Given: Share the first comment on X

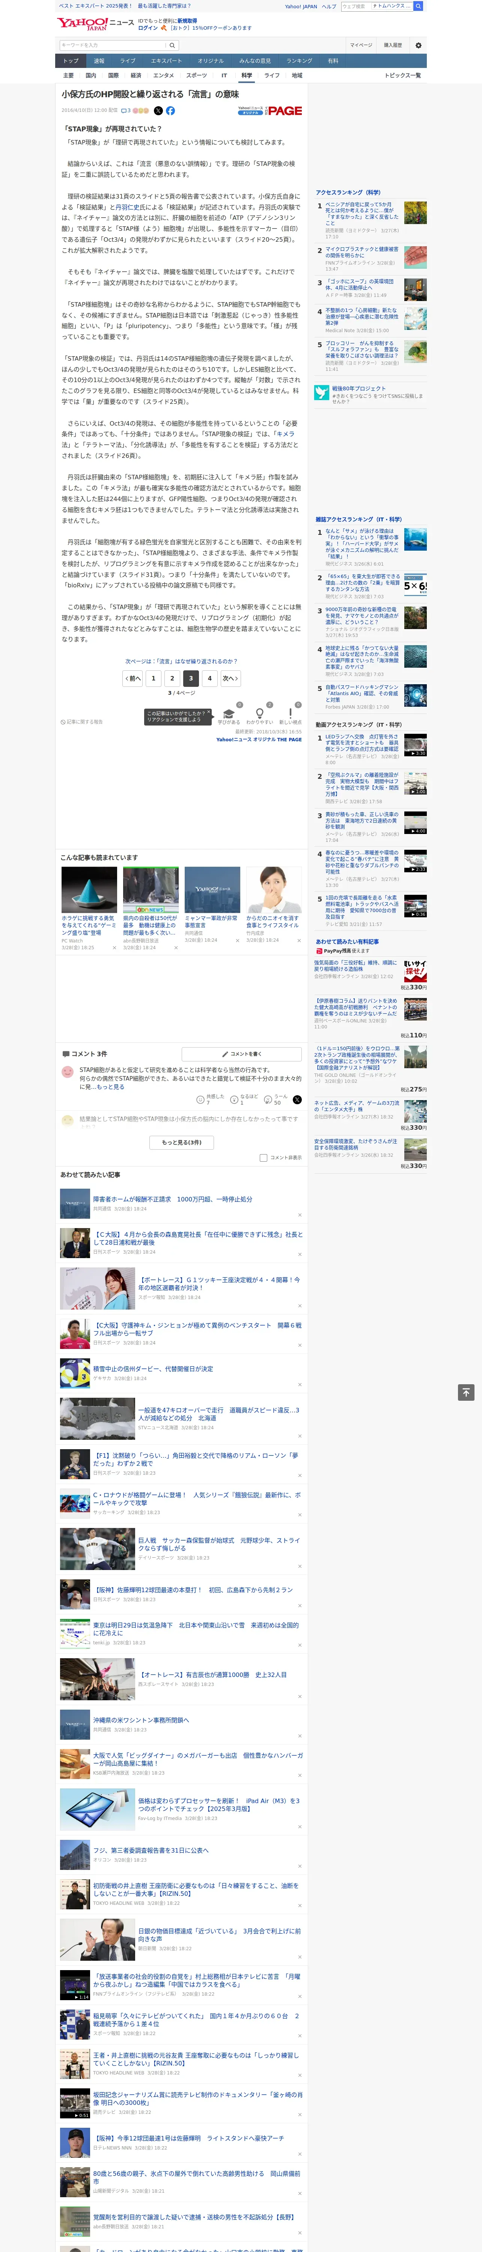Looking at the screenshot, I should pos(297,1100).
